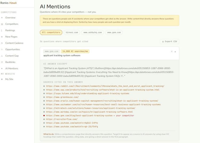
Task: Click the Opportunities icon
Action: (2, 50)
